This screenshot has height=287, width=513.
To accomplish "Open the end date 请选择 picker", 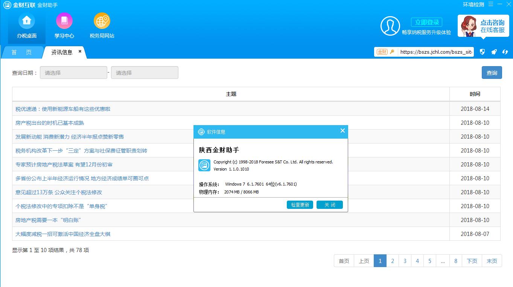I will click(145, 73).
